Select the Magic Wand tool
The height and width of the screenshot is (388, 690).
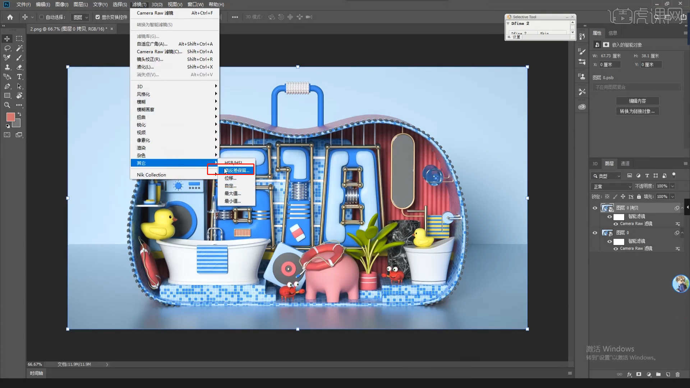tap(19, 48)
